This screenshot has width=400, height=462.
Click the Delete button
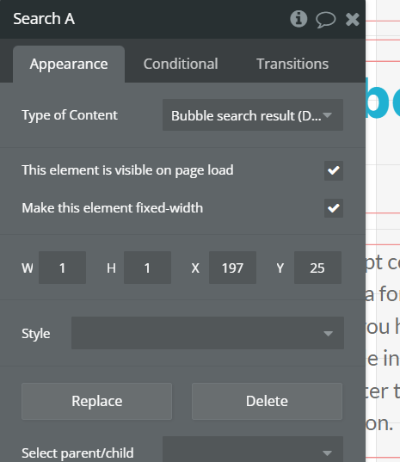[267, 401]
